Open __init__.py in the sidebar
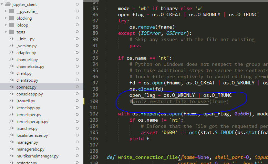 pyautogui.click(x=25, y=39)
